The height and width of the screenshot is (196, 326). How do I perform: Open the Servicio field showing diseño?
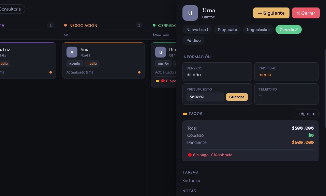tap(217, 71)
